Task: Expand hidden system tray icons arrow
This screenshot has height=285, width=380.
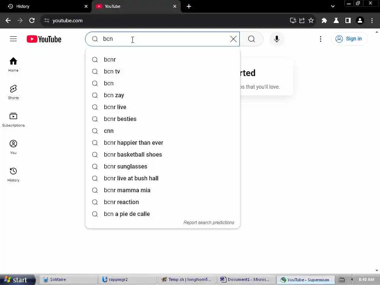Action: (x=352, y=280)
